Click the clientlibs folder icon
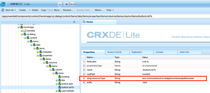 tap(25, 31)
